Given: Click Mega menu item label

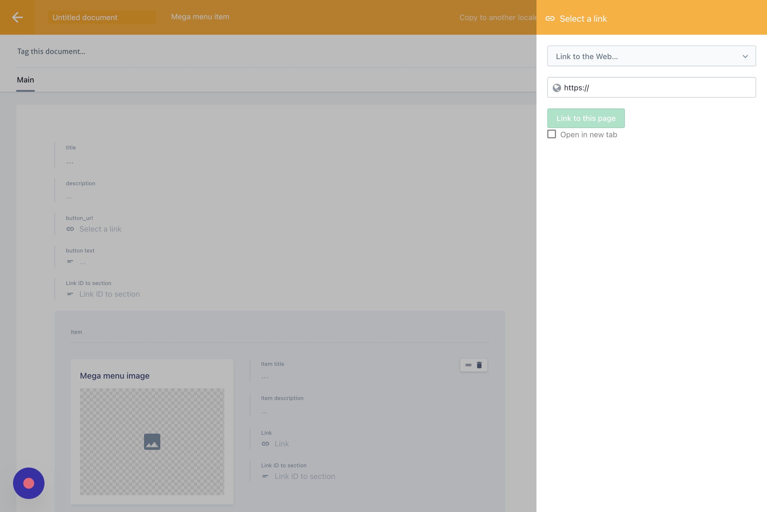Looking at the screenshot, I should pyautogui.click(x=200, y=17).
